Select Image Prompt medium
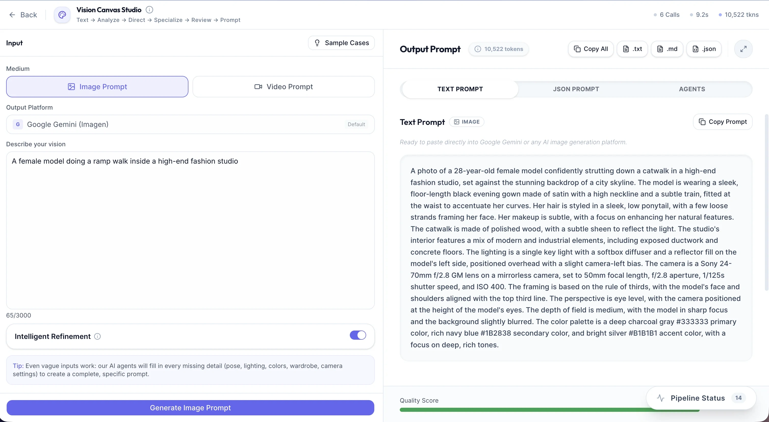The image size is (769, 422). pyautogui.click(x=97, y=87)
